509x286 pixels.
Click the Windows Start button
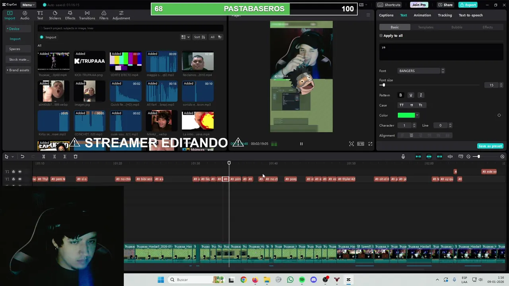point(161,280)
